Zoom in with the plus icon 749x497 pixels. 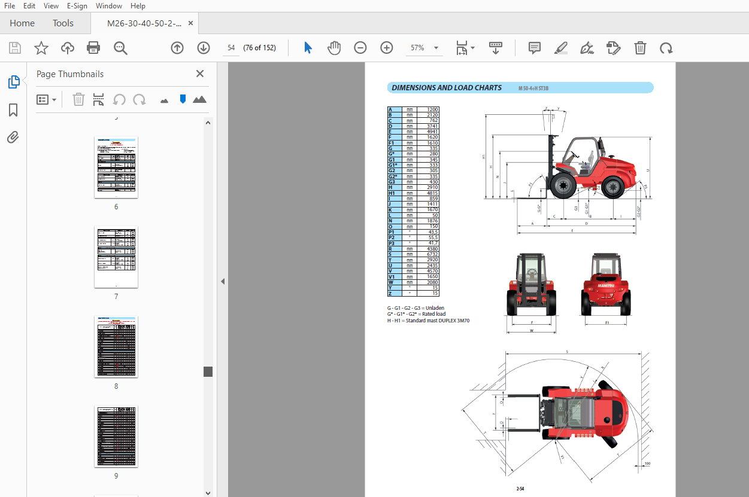(387, 48)
